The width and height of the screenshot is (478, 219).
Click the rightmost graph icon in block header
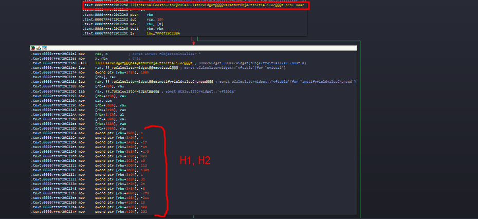(x=44, y=48)
